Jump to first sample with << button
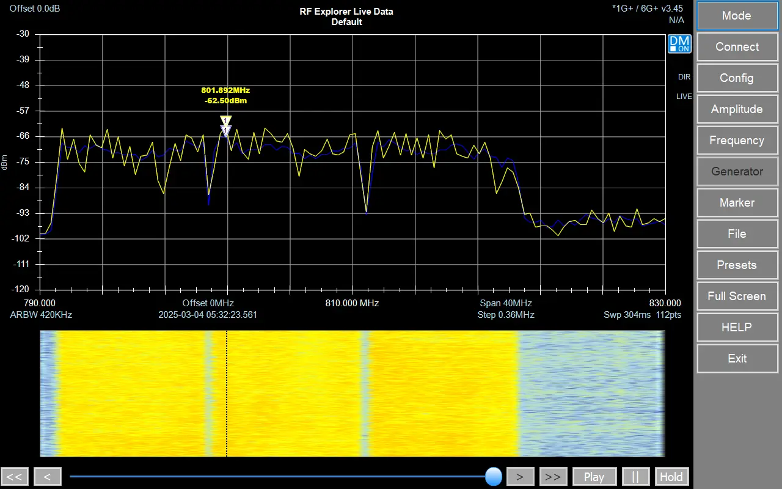The image size is (782, 489). point(15,477)
